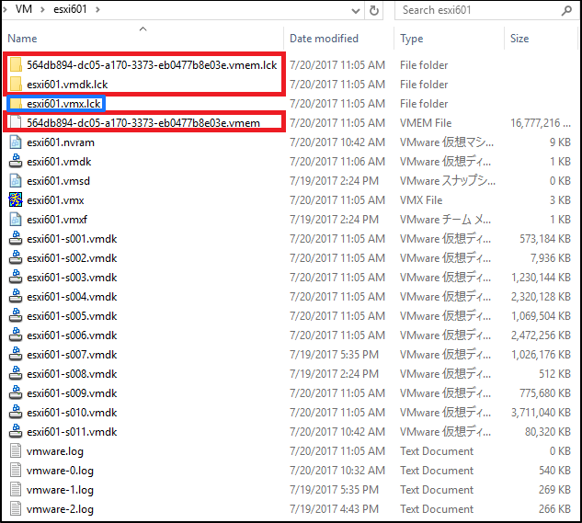Select the .vmem file blank icon
Image resolution: width=582 pixels, height=523 pixels.
tap(16, 122)
